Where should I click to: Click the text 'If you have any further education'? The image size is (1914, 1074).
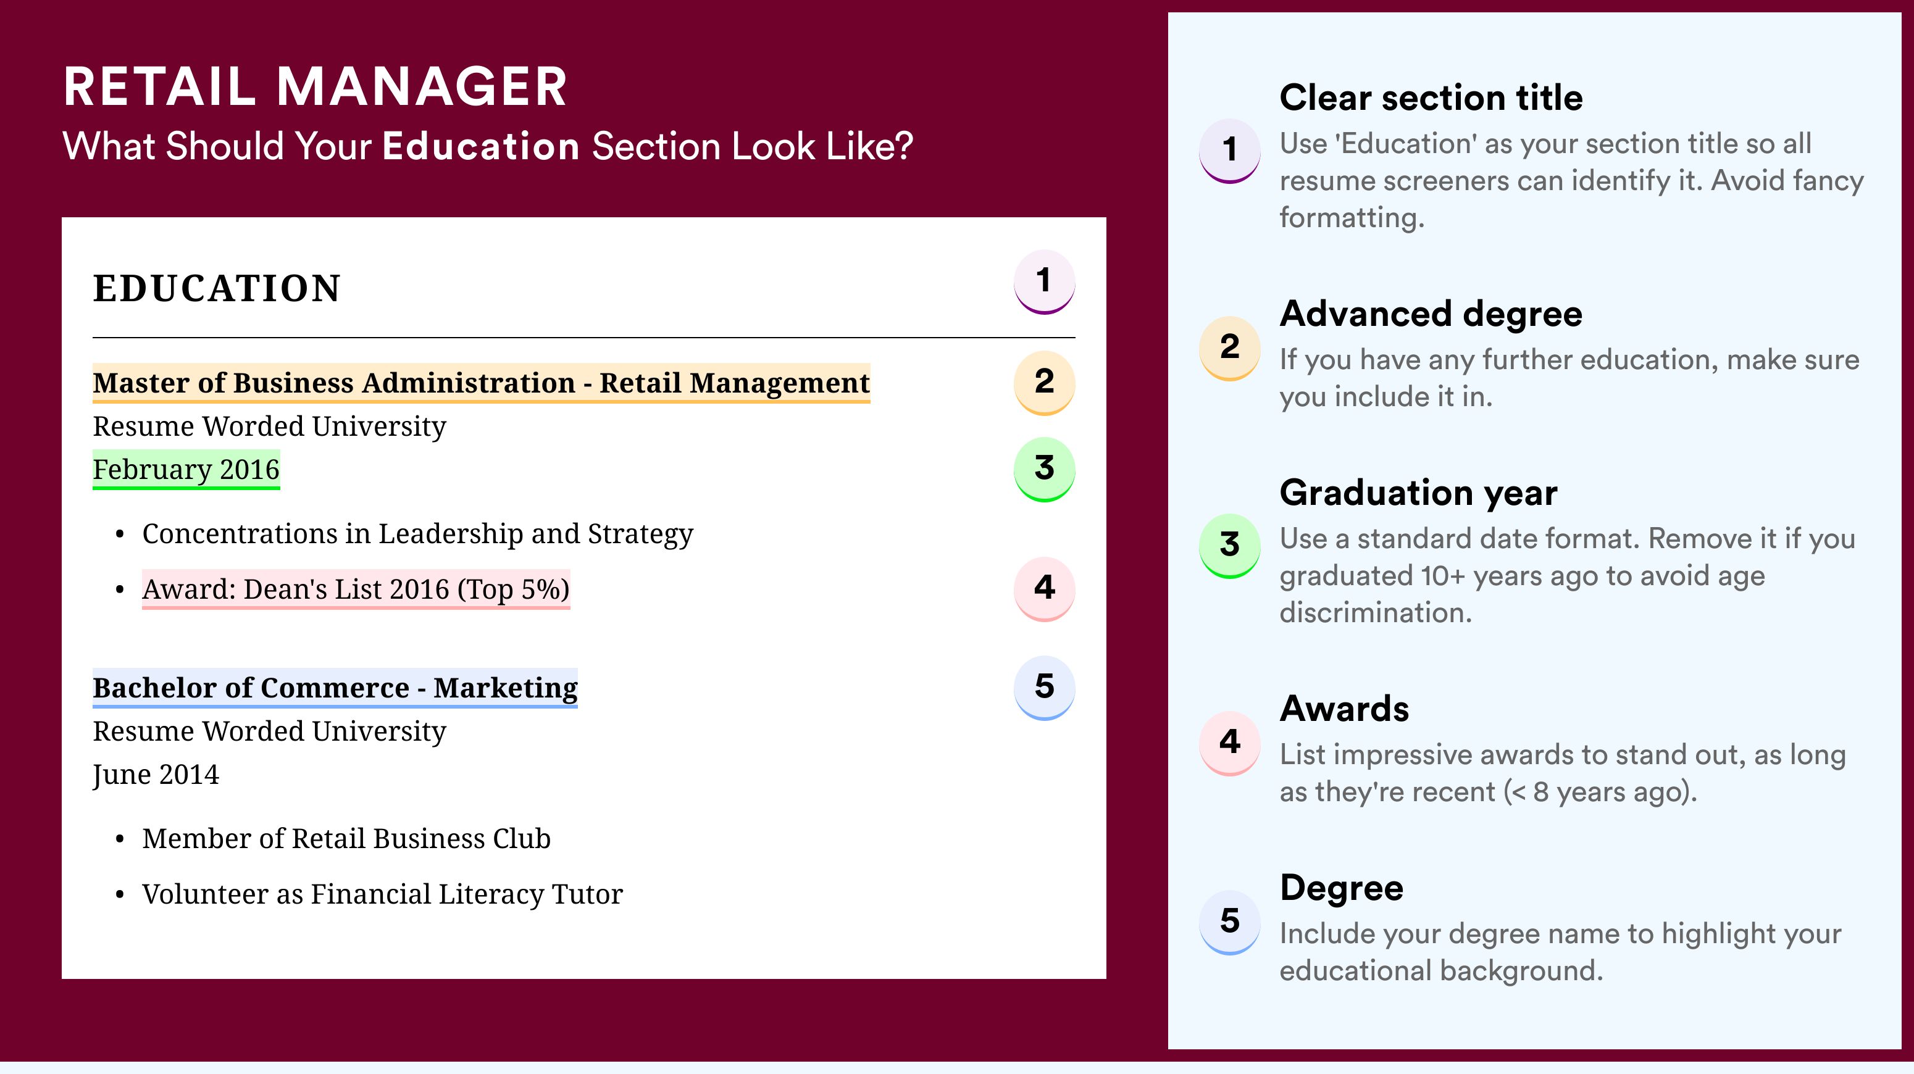point(1569,378)
